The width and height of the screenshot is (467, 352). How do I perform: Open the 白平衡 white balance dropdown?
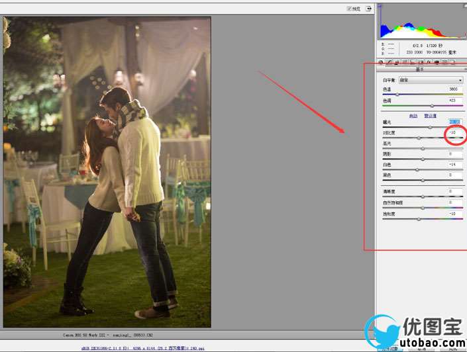431,80
